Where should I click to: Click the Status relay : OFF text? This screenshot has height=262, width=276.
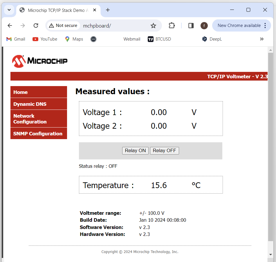(98, 166)
